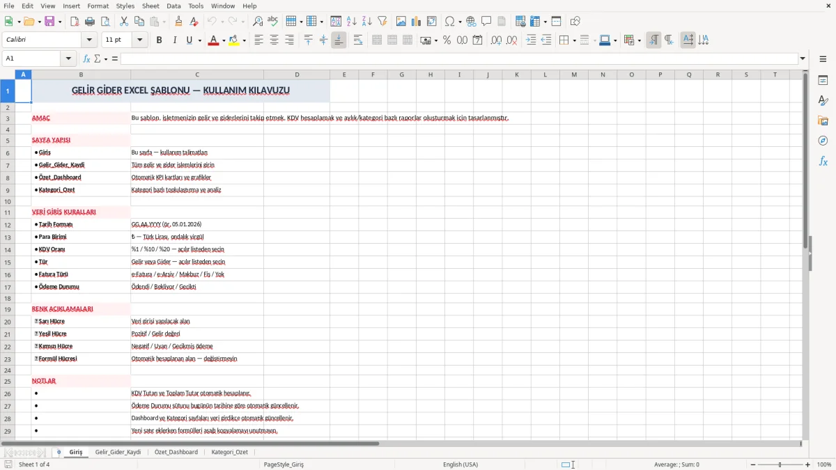Screen dimensions: 836x470
Task: Toggle AutoFilter funnel icon
Action: point(382,22)
